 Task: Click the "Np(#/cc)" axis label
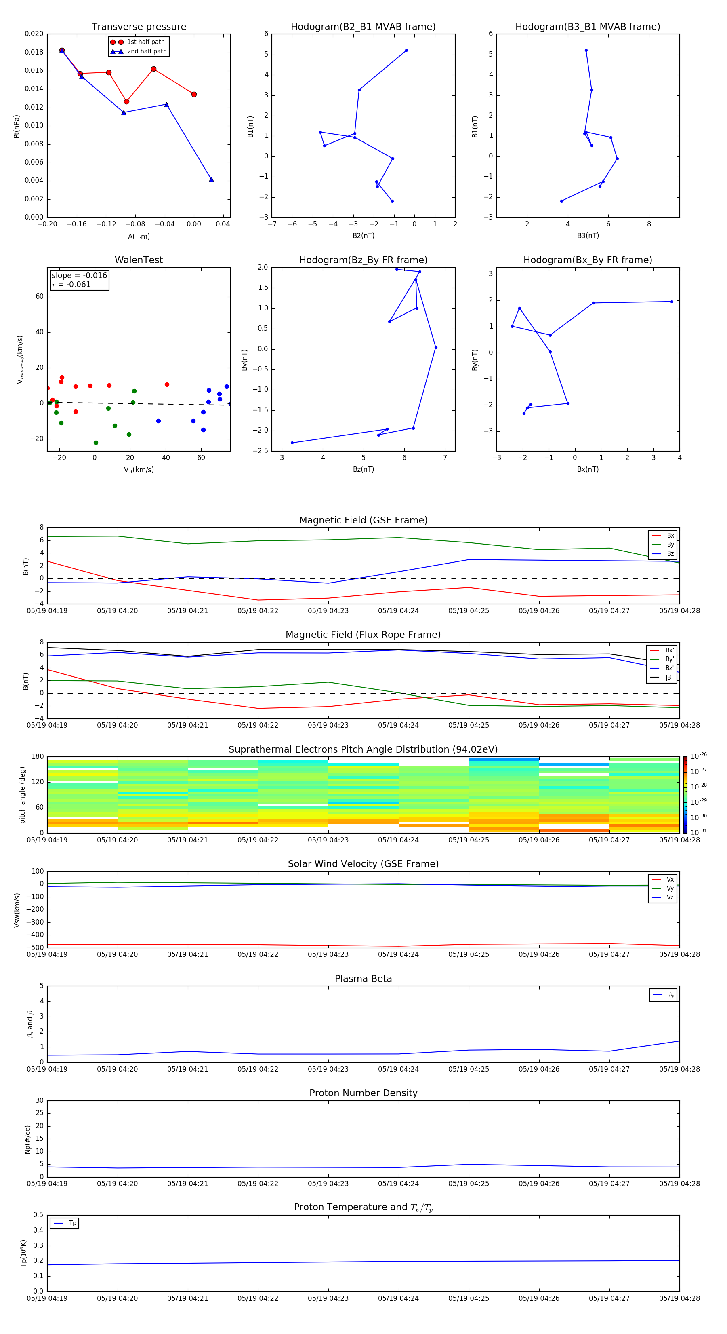coord(27,1139)
